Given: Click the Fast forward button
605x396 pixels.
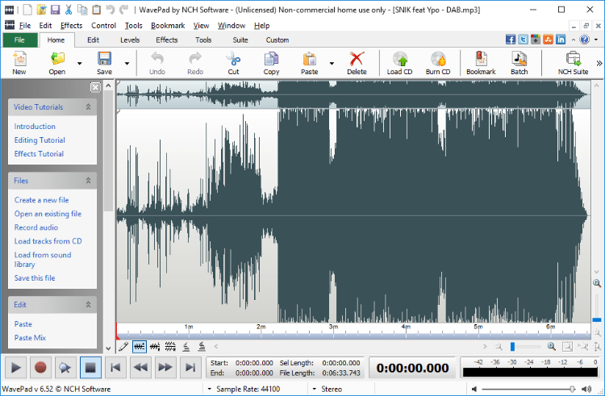Looking at the screenshot, I should [165, 368].
